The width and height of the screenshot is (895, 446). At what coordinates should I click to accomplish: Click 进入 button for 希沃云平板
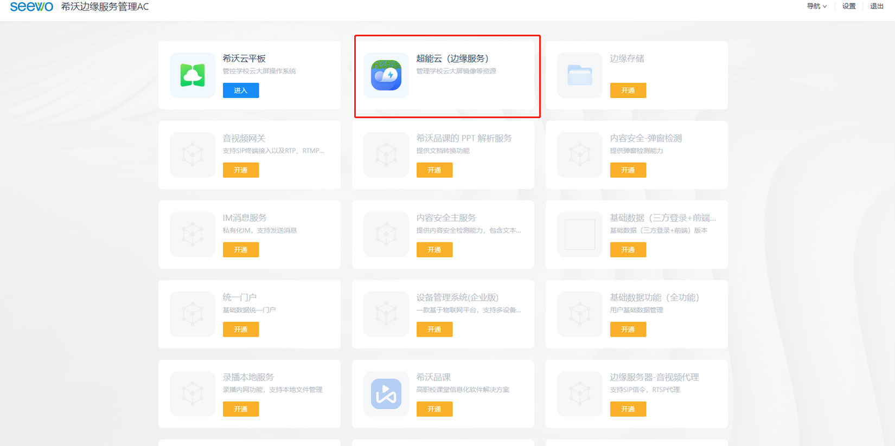pyautogui.click(x=241, y=91)
